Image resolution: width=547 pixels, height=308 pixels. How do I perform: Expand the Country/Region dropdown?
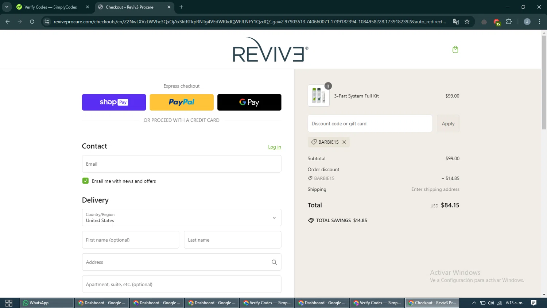pyautogui.click(x=182, y=217)
